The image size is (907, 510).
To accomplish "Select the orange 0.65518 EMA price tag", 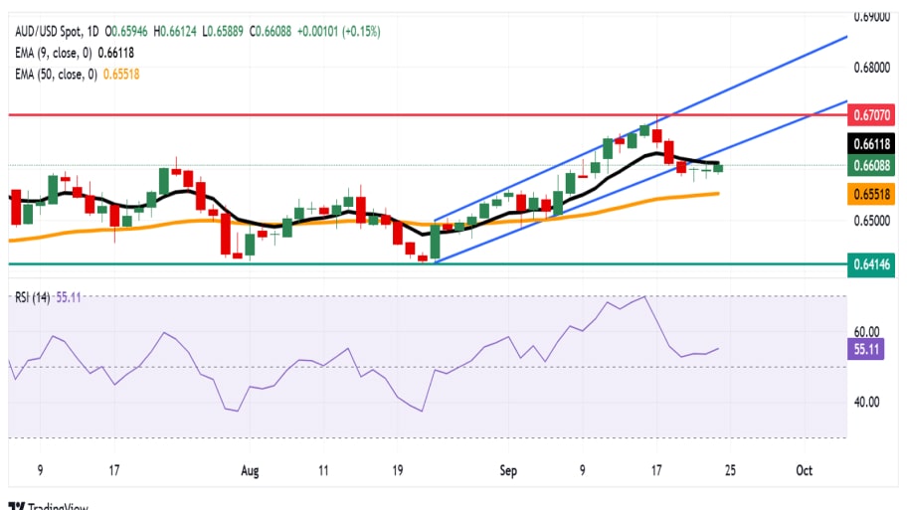I will (x=875, y=193).
